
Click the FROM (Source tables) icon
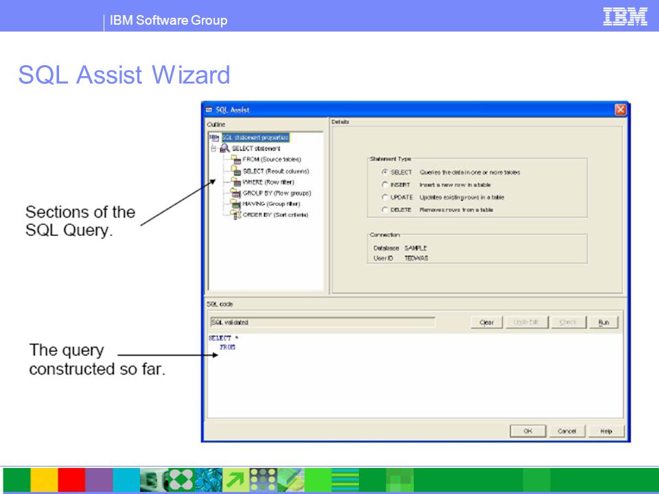[235, 160]
